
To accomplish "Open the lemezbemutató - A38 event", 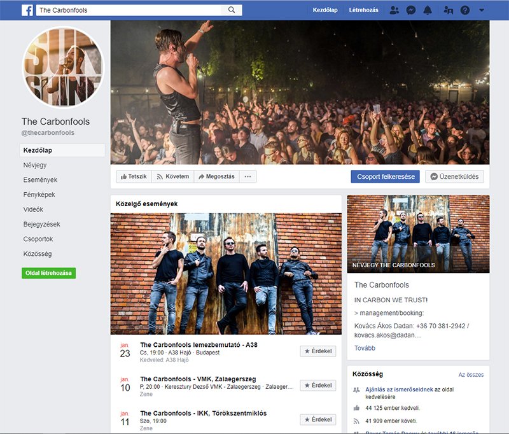I will coord(199,345).
